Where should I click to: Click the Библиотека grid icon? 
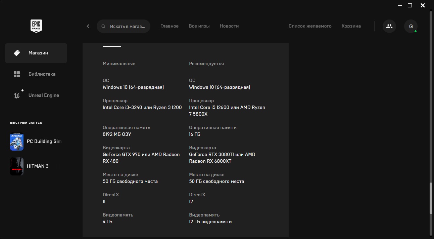17,74
